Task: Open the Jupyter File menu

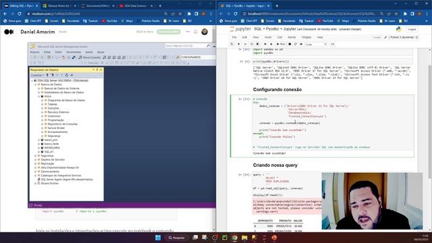Action: point(234,37)
